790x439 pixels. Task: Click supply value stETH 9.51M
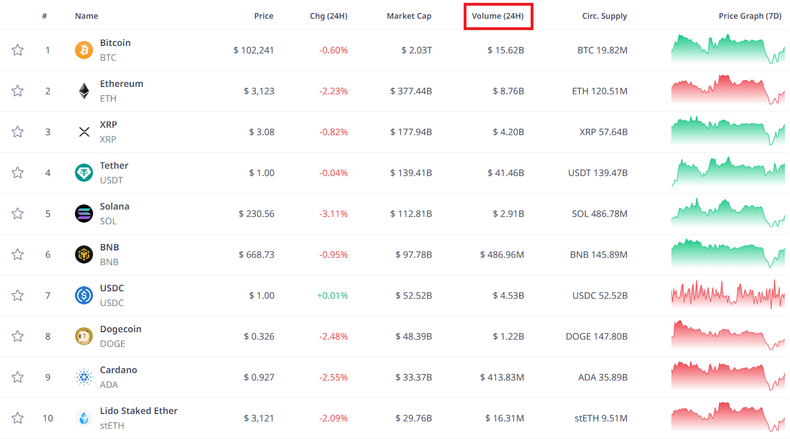tap(601, 418)
